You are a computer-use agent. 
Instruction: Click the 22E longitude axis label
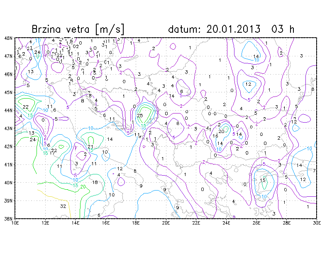pos(196,223)
